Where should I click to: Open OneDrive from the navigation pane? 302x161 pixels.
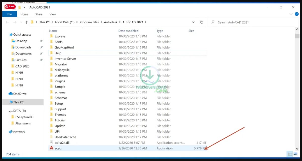click(19, 94)
